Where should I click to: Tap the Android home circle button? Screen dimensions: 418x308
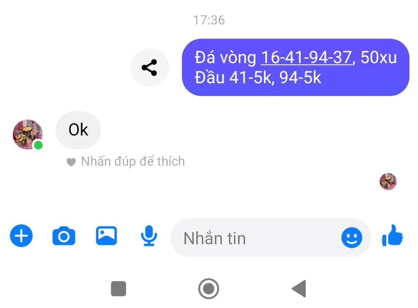[209, 289]
